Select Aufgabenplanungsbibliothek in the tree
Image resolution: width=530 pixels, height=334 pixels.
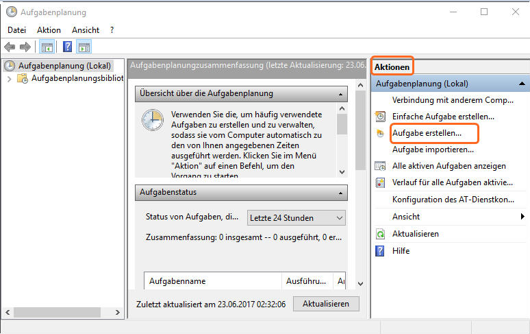77,78
